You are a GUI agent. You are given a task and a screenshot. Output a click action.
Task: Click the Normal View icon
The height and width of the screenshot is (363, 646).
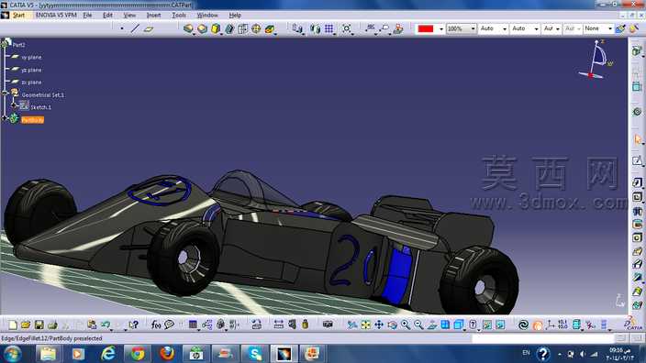click(x=432, y=324)
